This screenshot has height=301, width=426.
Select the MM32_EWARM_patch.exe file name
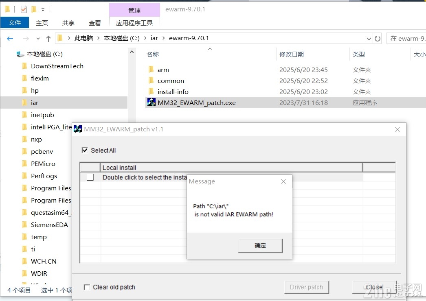(x=197, y=103)
